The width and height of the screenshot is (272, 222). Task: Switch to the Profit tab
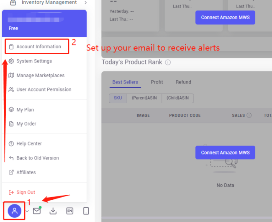point(157,82)
